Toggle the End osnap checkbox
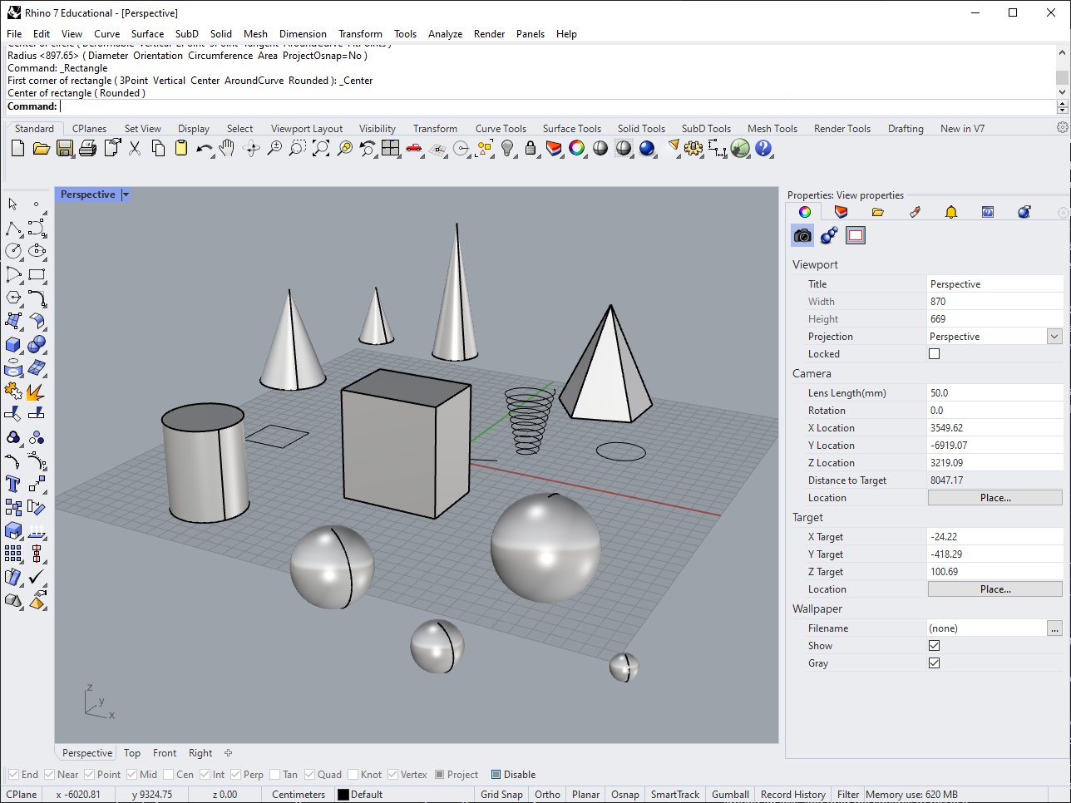 [13, 775]
